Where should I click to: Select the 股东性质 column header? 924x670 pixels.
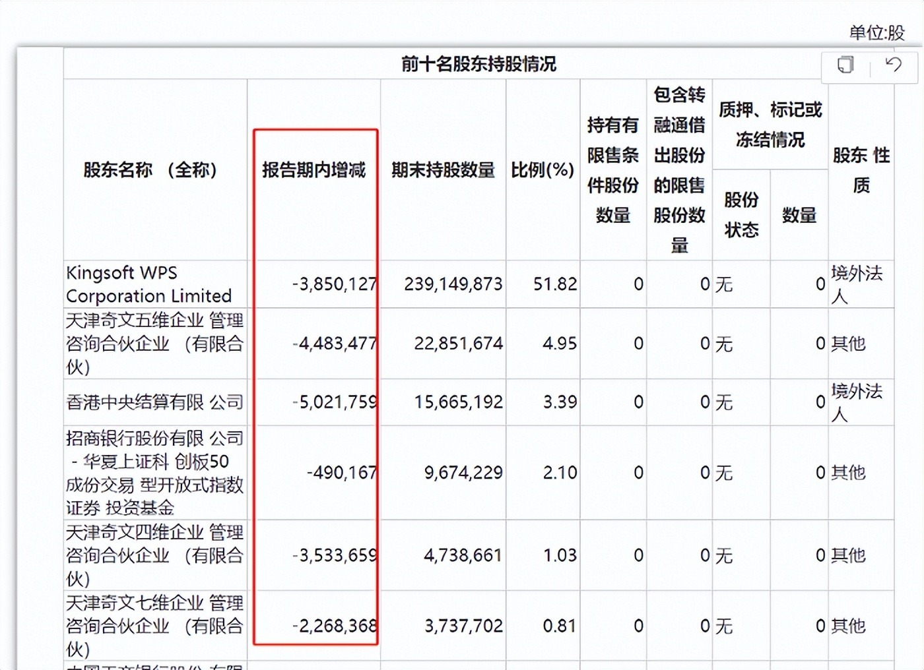click(x=859, y=170)
